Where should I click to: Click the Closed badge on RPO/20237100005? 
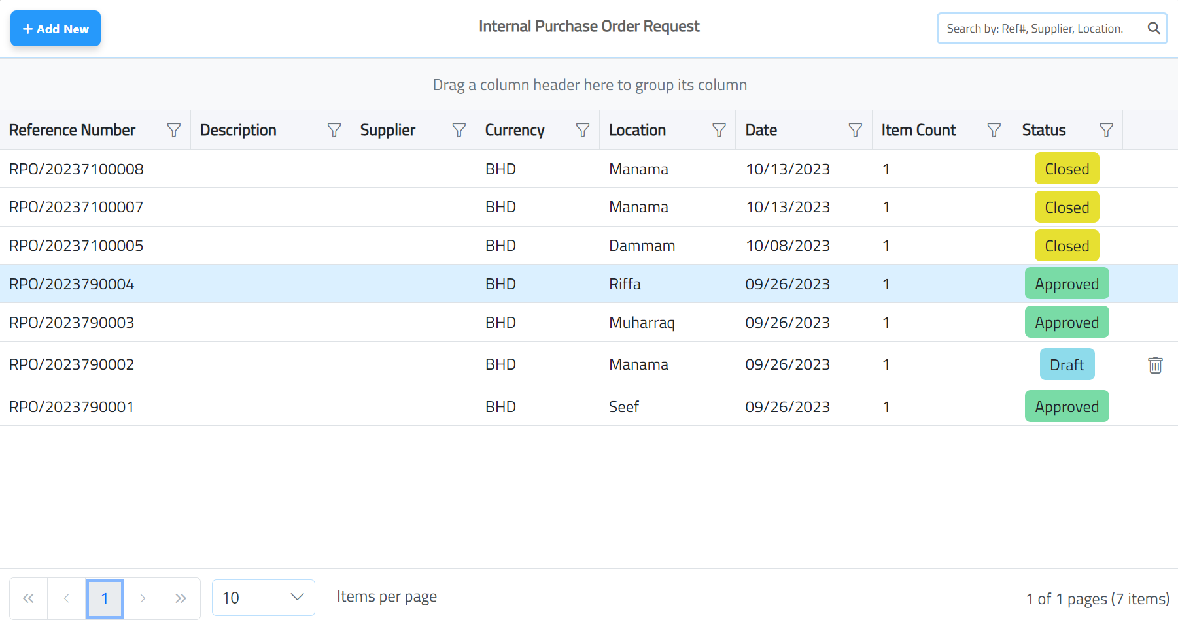click(1067, 246)
